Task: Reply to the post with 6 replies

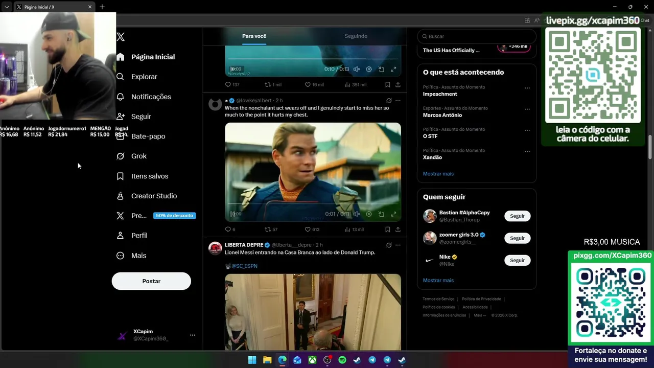Action: [x=230, y=229]
